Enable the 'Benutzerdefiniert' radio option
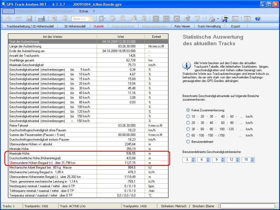The image size is (280, 210). click(x=188, y=142)
